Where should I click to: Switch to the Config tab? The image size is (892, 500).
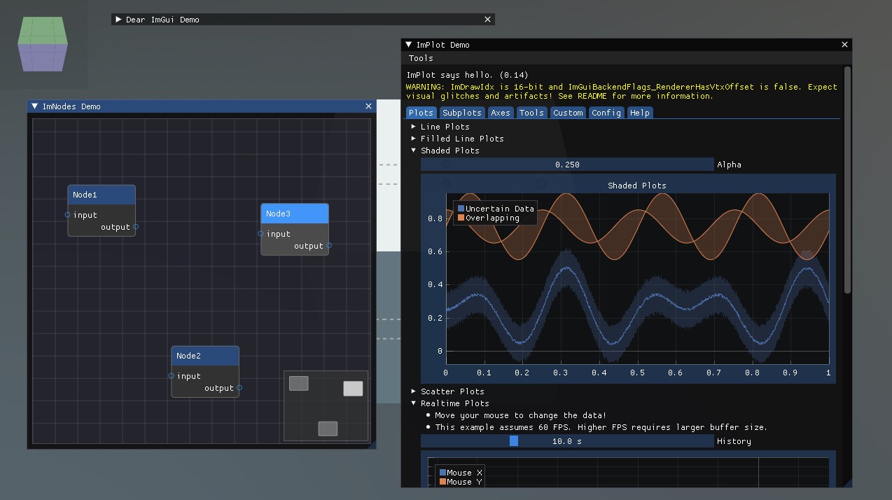point(606,113)
